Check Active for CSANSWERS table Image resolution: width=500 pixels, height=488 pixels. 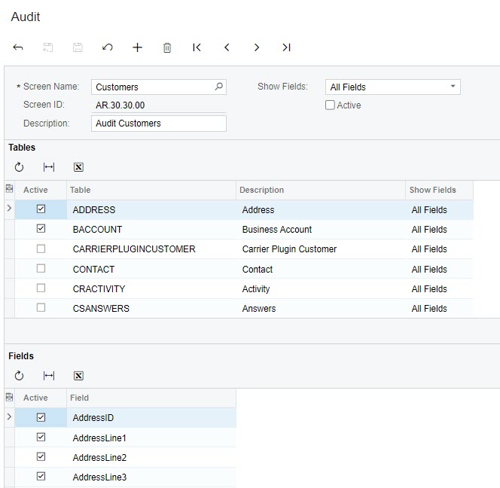(x=41, y=308)
